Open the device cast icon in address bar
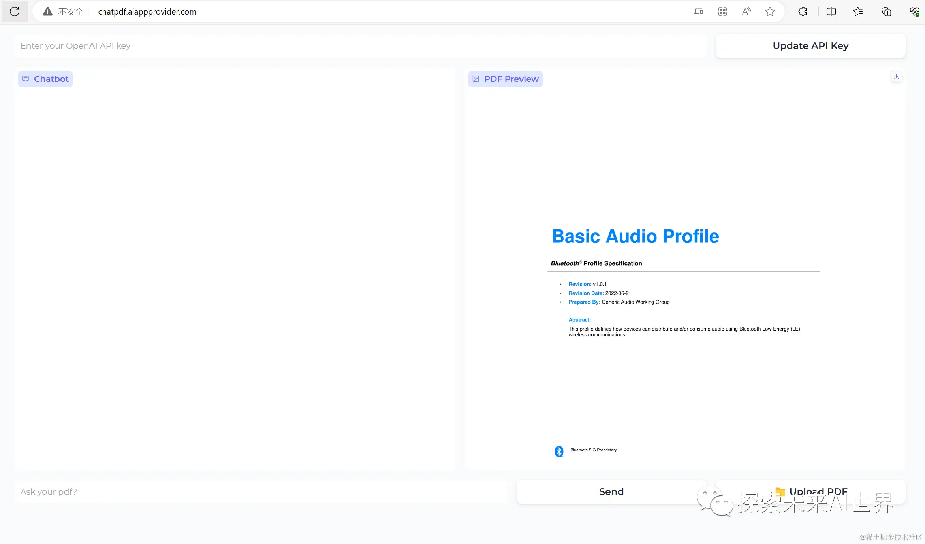Screen dimensions: 925x544 [x=698, y=11]
